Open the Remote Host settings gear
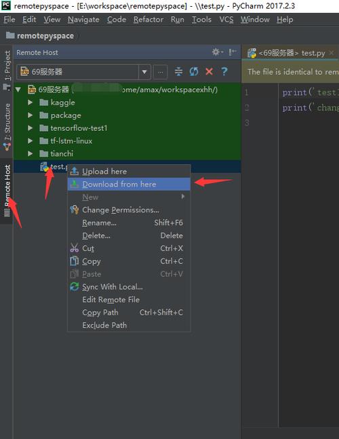Image resolution: width=339 pixels, height=439 pixels. coord(217,52)
